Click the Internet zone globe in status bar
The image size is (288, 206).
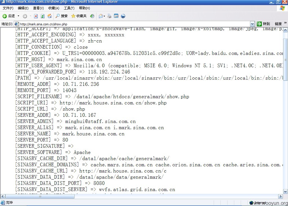tap(251, 203)
